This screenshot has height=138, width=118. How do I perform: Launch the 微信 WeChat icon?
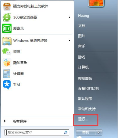coord(7,52)
